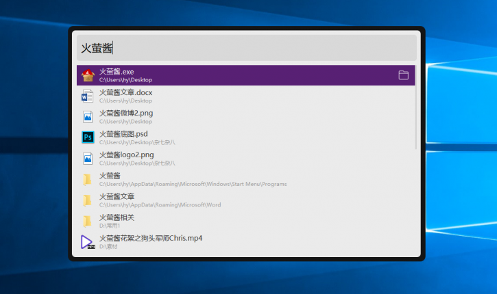Screen dimensions: 497x294
Task: Click the Word icon of 火萤酱文章.docx
Action: [88, 96]
